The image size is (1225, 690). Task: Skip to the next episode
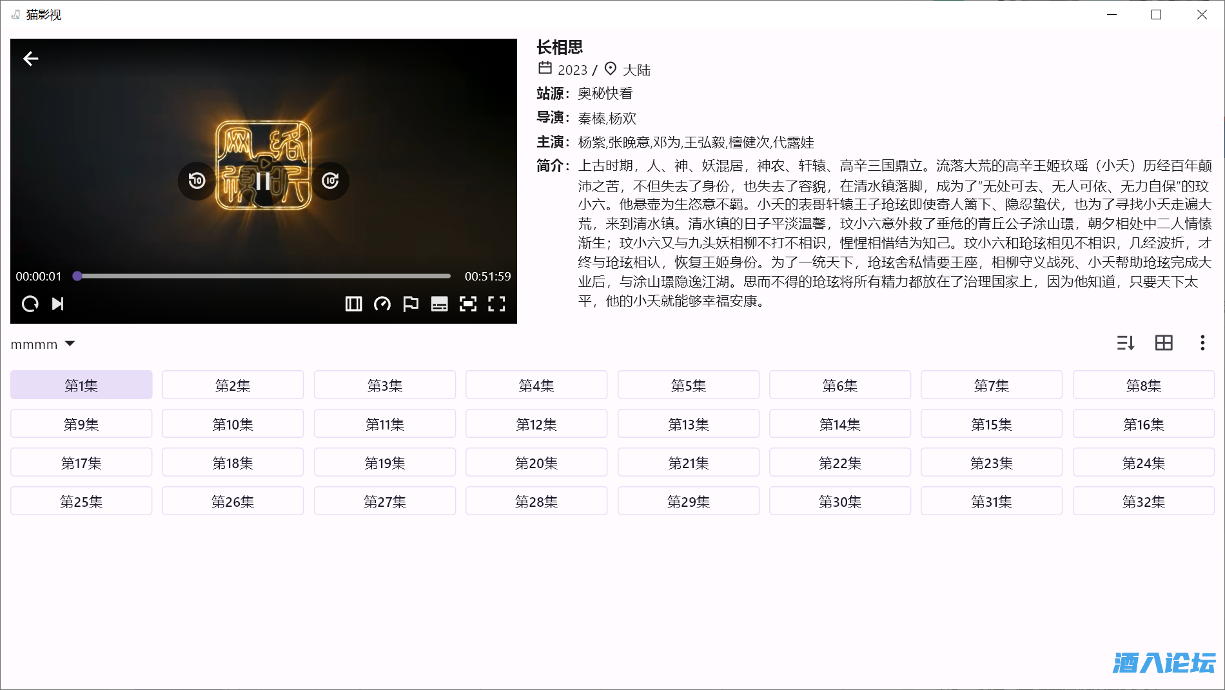point(58,304)
